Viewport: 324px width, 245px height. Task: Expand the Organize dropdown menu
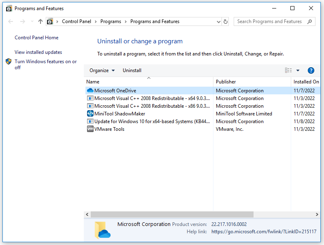point(102,70)
